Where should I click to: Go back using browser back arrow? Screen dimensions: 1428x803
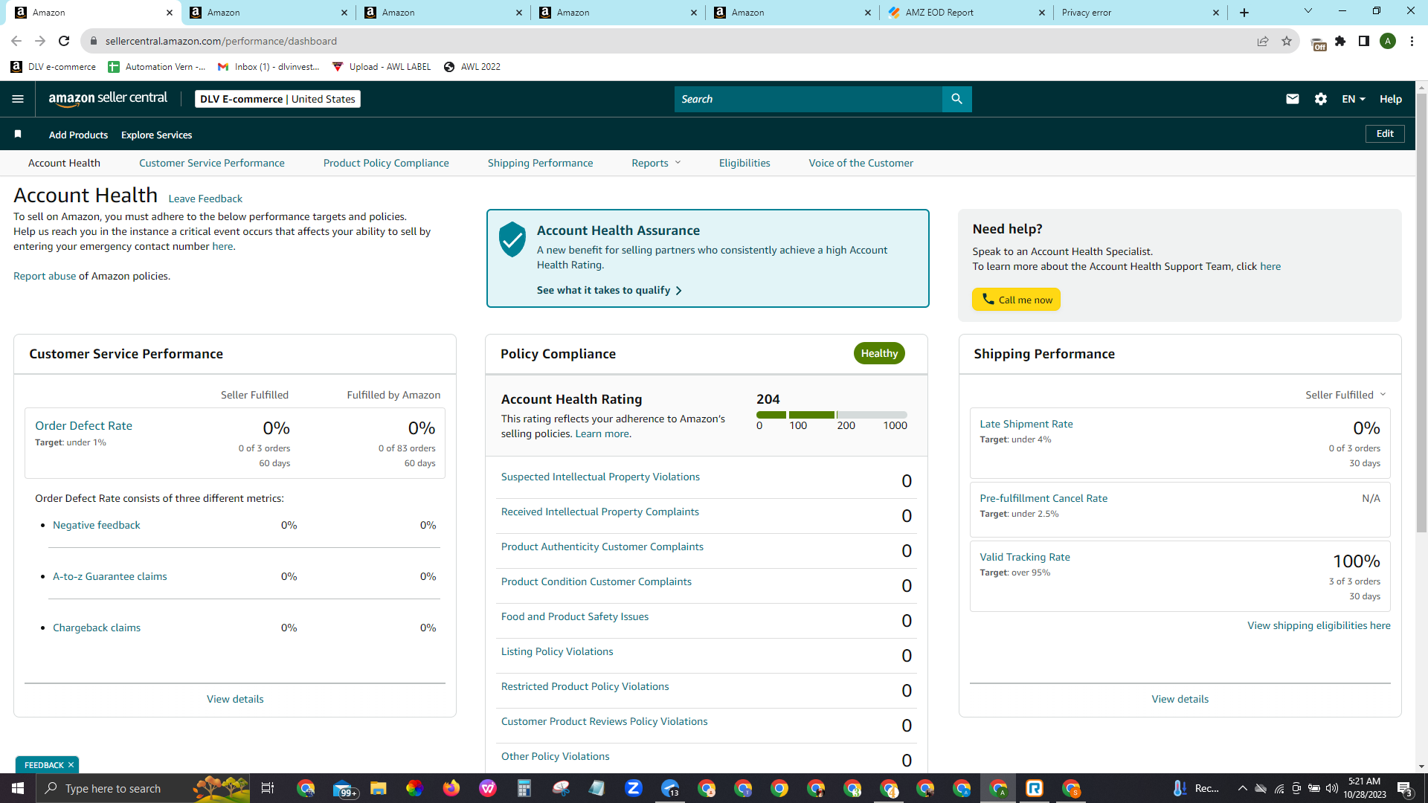click(16, 41)
